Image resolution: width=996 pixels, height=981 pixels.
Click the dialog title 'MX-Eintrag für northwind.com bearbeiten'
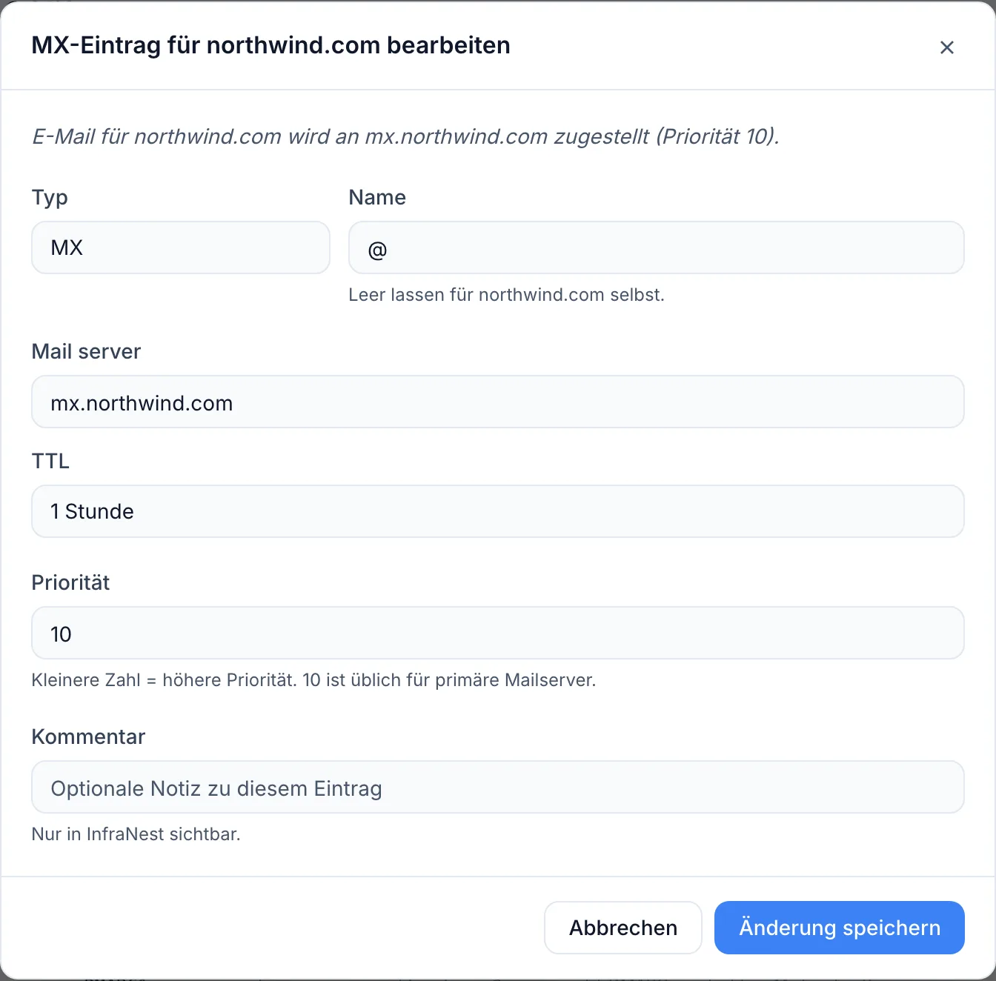point(271,45)
